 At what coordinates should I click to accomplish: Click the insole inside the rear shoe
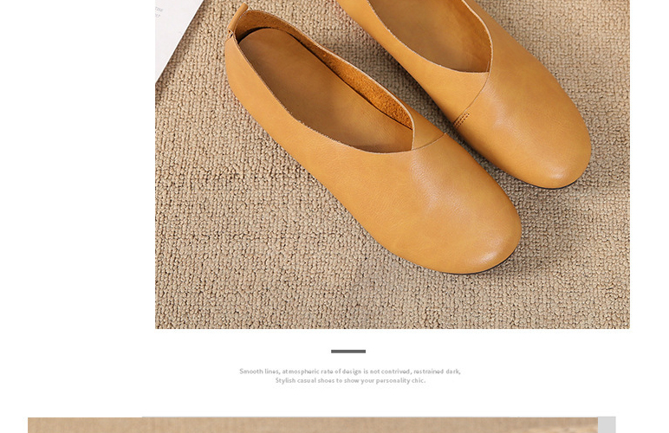click(x=433, y=30)
